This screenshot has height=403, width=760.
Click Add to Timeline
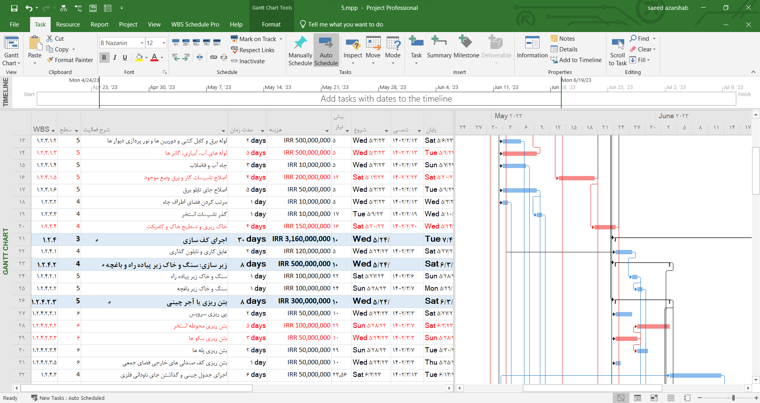tap(576, 60)
